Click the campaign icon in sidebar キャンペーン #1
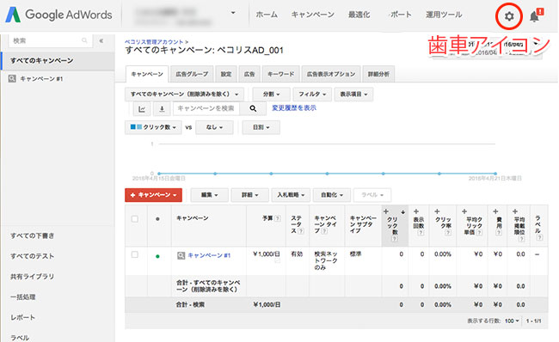Screen dimensions: 559x342 click(12, 78)
